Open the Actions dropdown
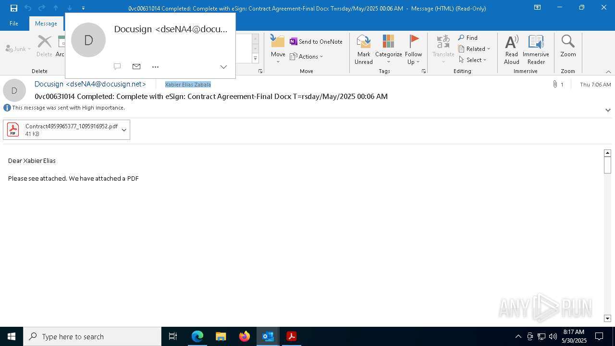 (307, 56)
